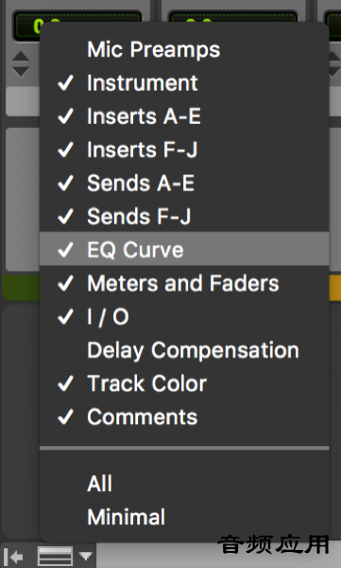This screenshot has width=341, height=568.
Task: Click the up stepper arrow beside green display
Action: (x=21, y=56)
